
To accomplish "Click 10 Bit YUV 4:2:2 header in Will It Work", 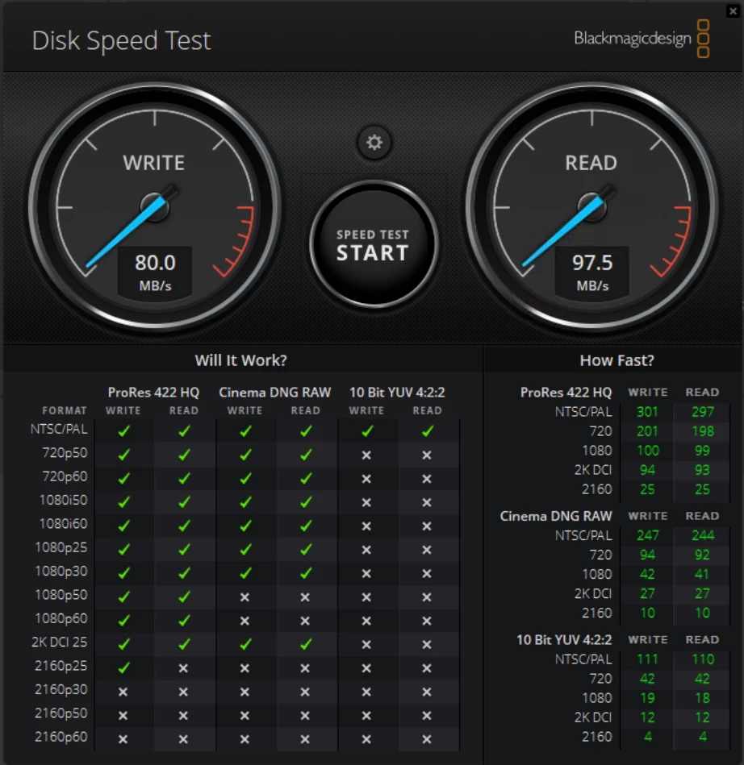I will point(397,393).
